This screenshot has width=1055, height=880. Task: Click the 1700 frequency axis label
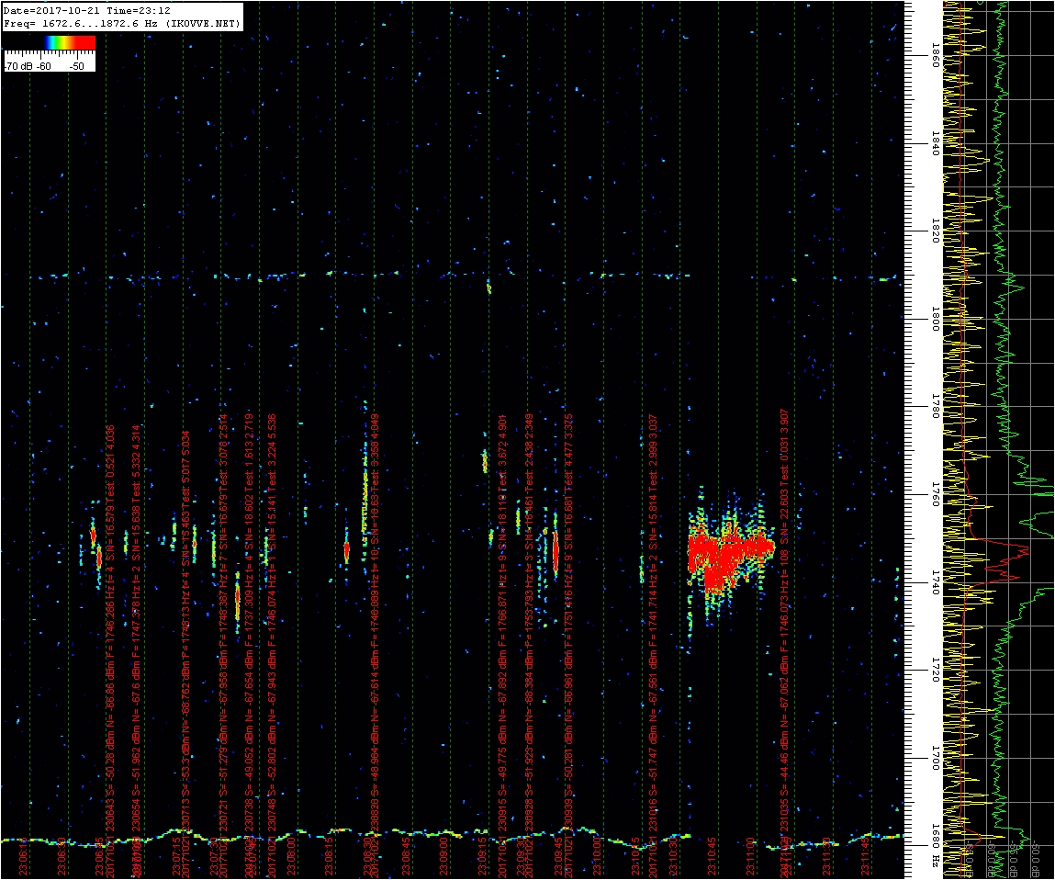pos(934,758)
